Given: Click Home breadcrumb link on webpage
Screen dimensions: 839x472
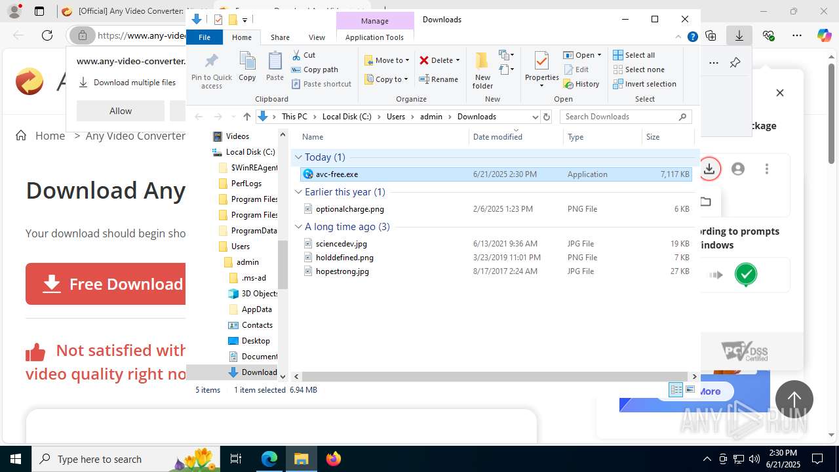Looking at the screenshot, I should [x=50, y=136].
